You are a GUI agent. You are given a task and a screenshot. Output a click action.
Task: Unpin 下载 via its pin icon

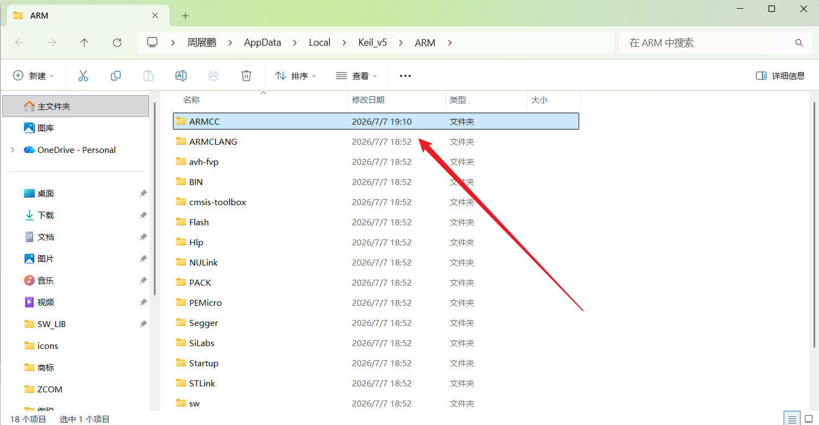143,215
